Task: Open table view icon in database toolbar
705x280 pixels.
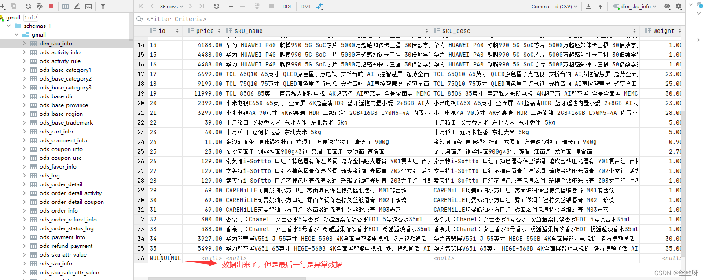Action: point(66,6)
